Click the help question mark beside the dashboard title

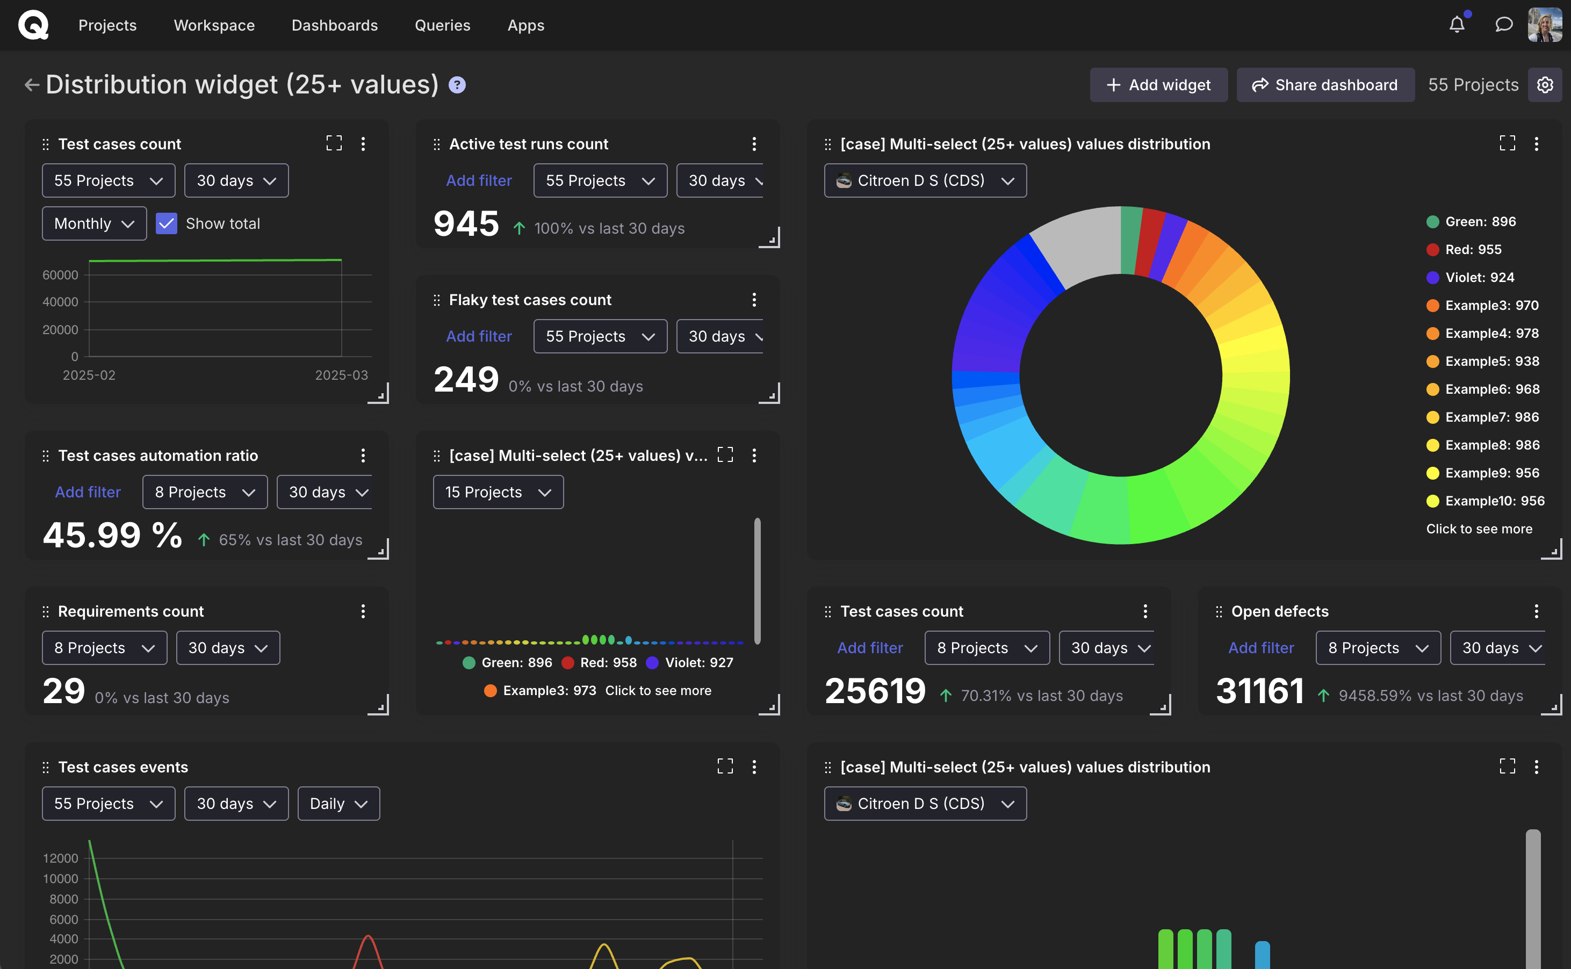[457, 84]
